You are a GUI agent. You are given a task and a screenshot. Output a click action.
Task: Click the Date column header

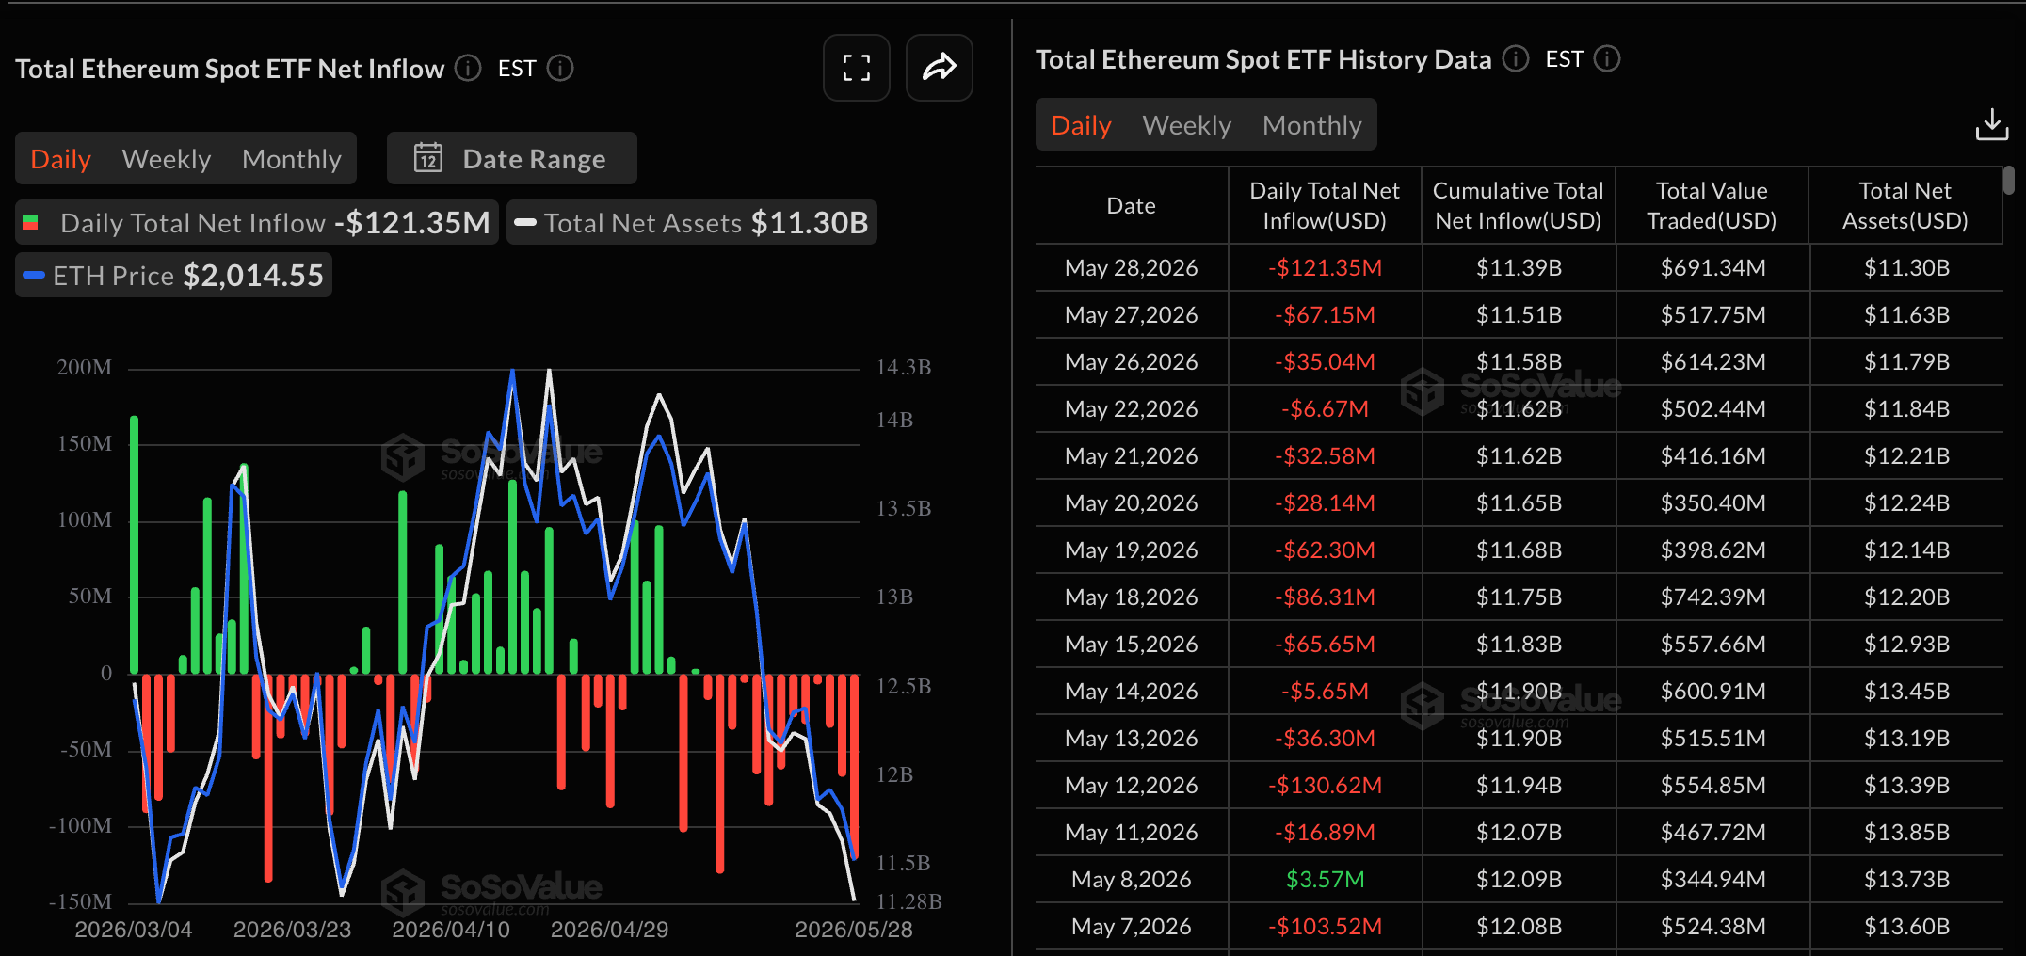pyautogui.click(x=1132, y=206)
